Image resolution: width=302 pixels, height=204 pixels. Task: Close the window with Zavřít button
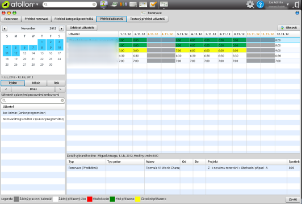[x=292, y=199]
